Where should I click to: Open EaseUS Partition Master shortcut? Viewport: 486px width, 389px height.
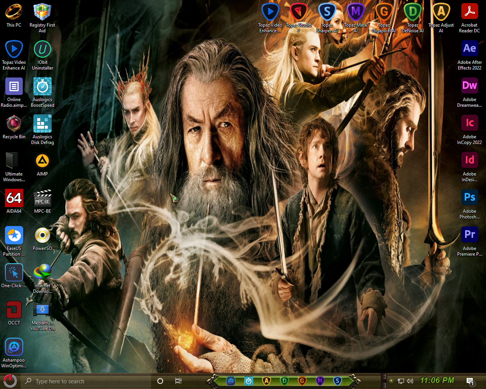[14, 241]
